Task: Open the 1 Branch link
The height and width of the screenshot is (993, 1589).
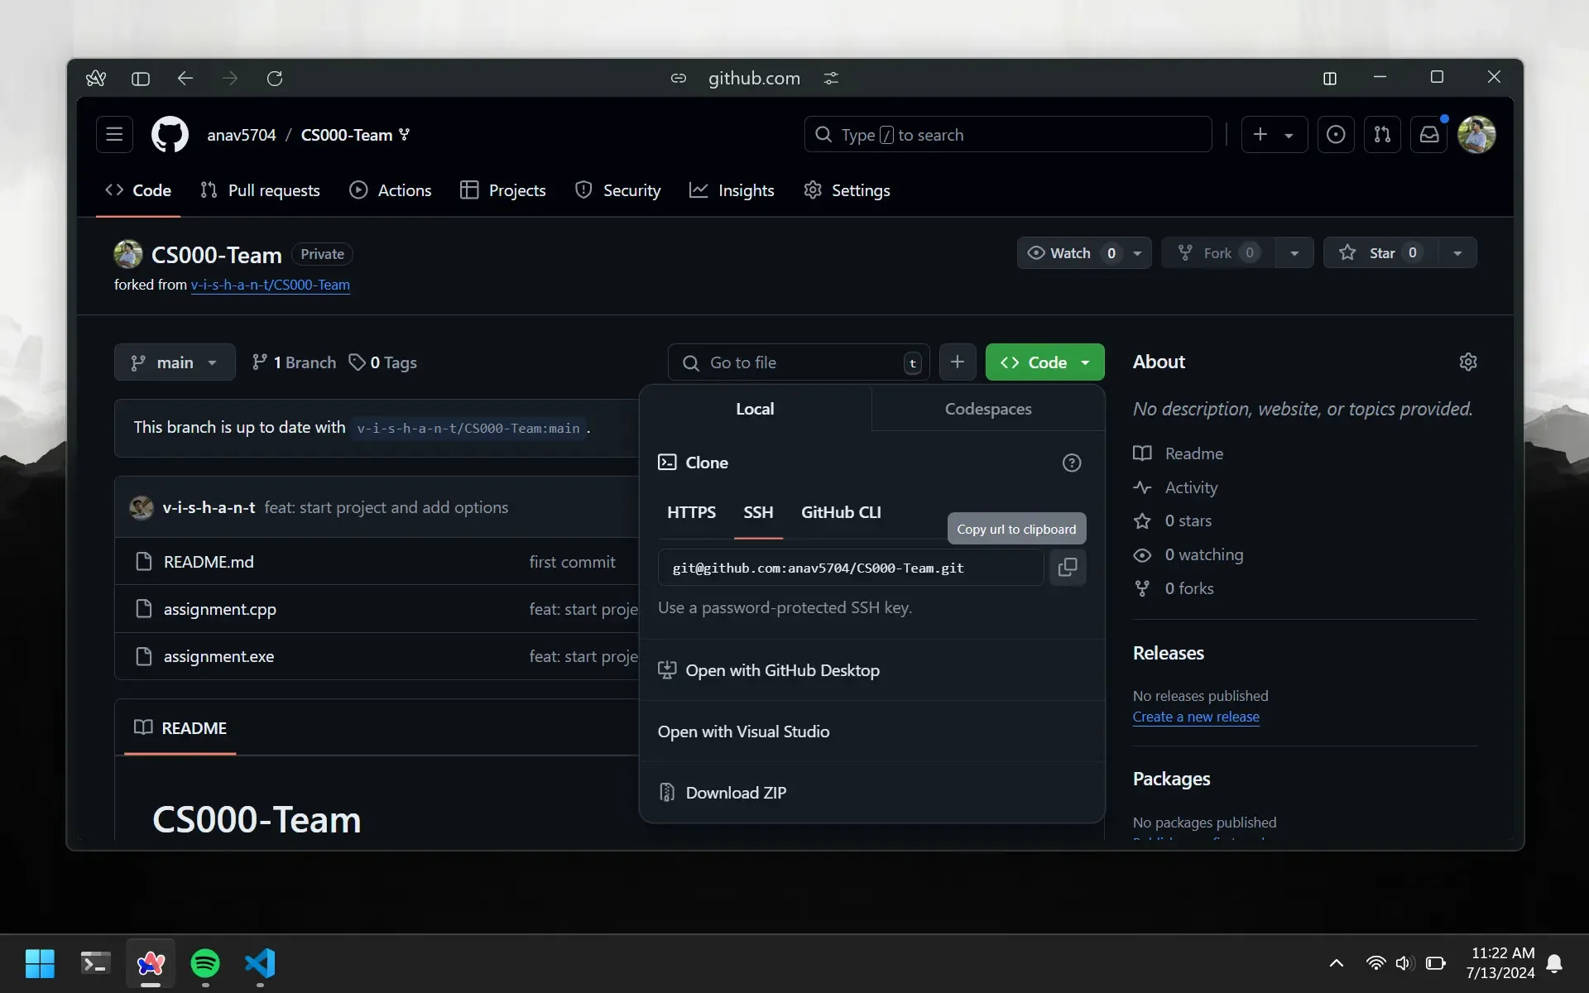Action: 294,362
